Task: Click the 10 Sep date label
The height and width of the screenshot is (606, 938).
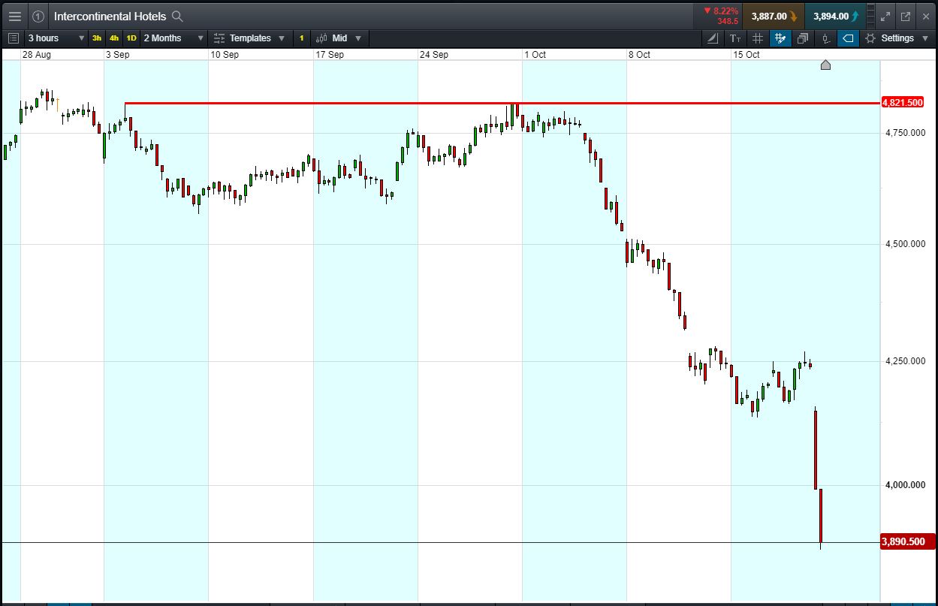Action: pyautogui.click(x=225, y=55)
